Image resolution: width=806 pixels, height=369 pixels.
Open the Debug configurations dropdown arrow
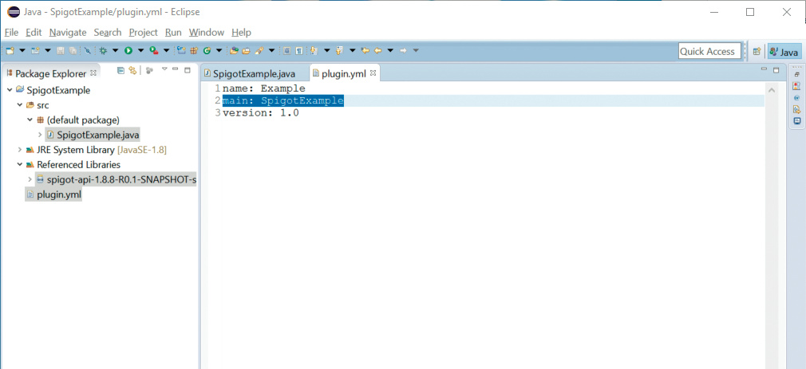115,51
